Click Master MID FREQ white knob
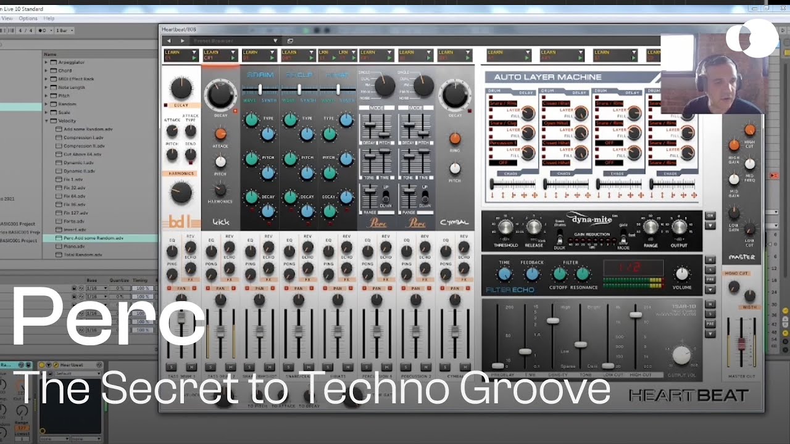Viewport: 790px width, 444px height. click(749, 164)
